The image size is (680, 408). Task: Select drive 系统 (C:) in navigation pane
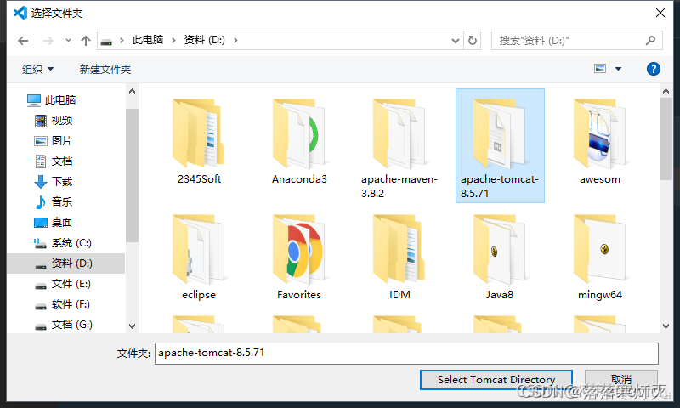pyautogui.click(x=63, y=243)
